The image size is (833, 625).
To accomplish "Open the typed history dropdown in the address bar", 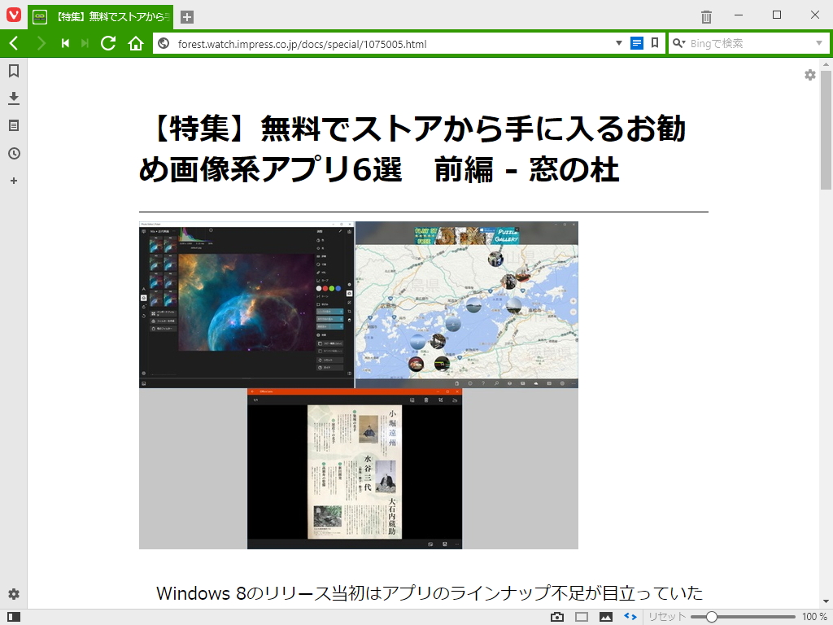I will click(618, 43).
